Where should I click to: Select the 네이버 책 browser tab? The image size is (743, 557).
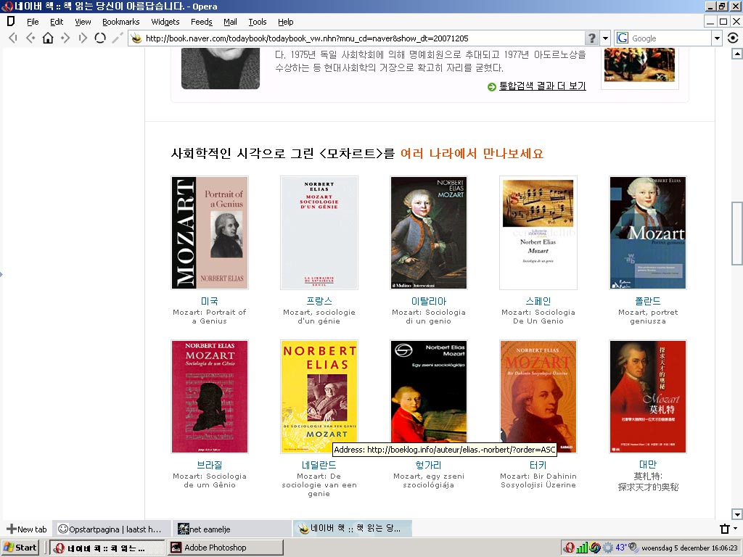coord(353,529)
